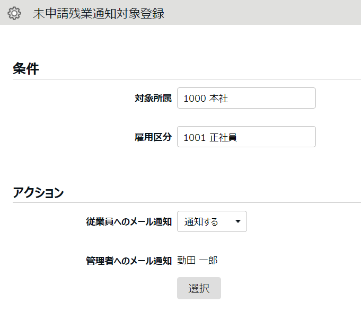Image resolution: width=361 pixels, height=321 pixels.
Task: Click the settings gear icon in header
Action: tap(14, 14)
